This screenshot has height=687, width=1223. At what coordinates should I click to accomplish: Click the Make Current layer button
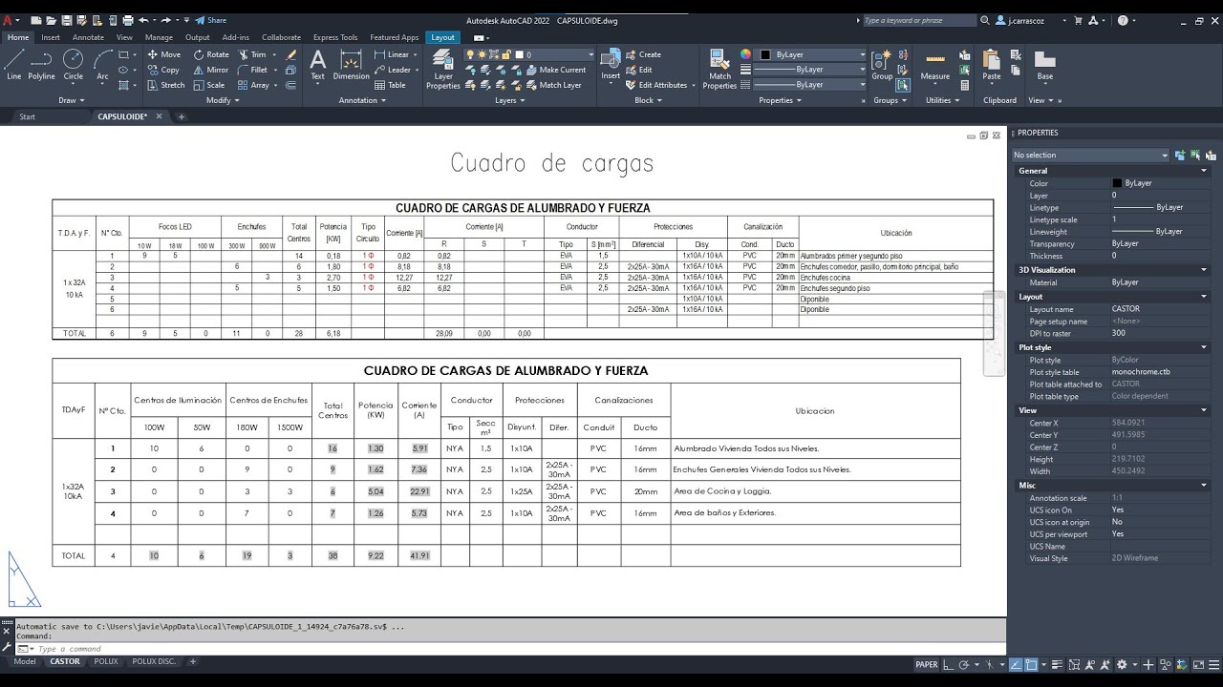click(555, 70)
